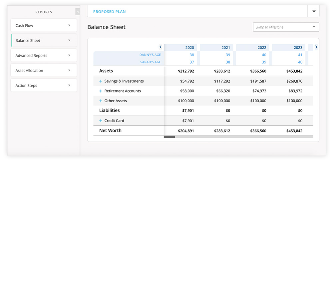The height and width of the screenshot is (283, 333).
Task: Click the Other Assets label
Action: pyautogui.click(x=116, y=101)
